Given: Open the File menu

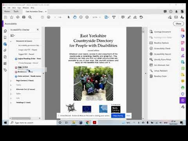Looking at the screenshot, I should click(x=4, y=8).
